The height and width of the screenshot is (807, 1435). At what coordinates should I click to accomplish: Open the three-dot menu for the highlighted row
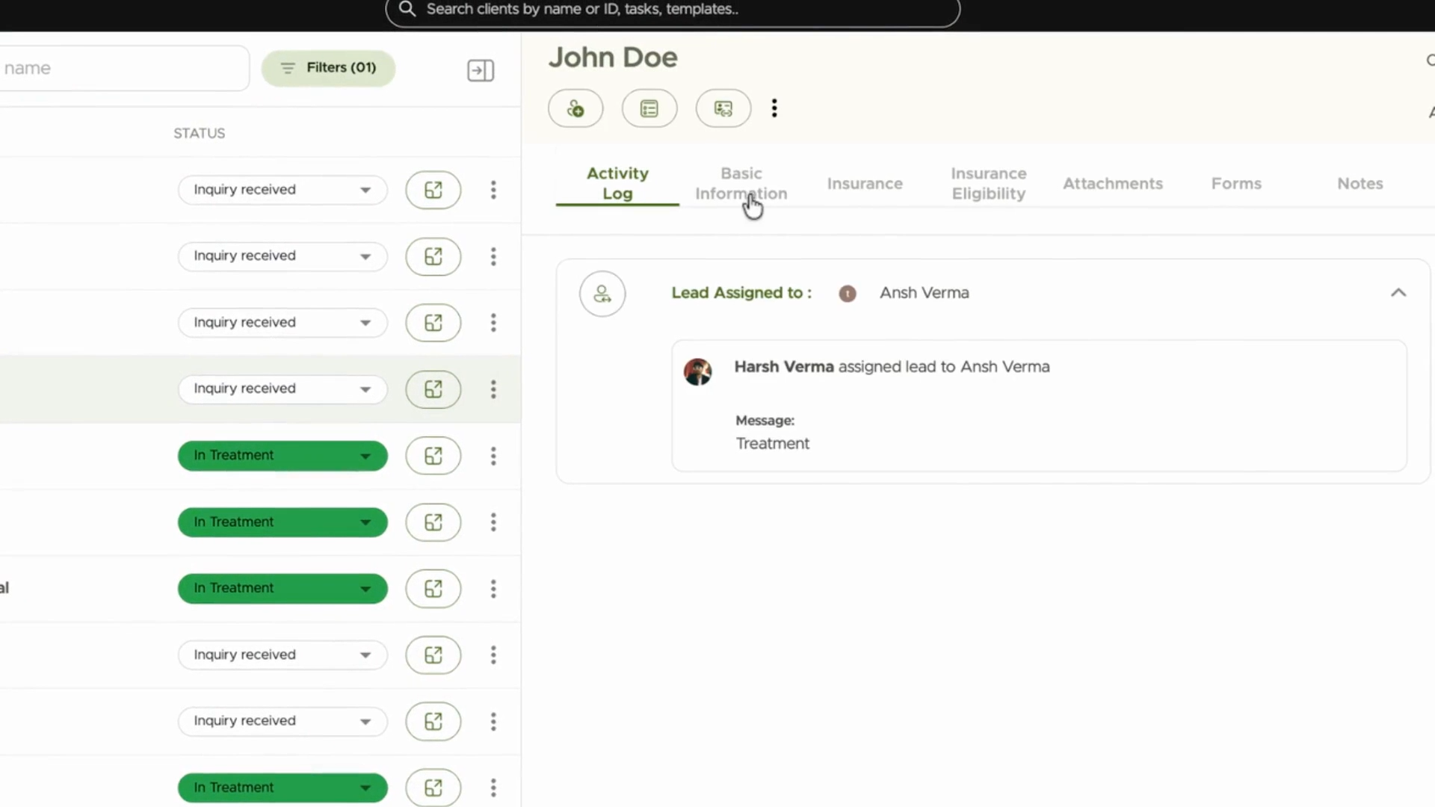coord(493,389)
